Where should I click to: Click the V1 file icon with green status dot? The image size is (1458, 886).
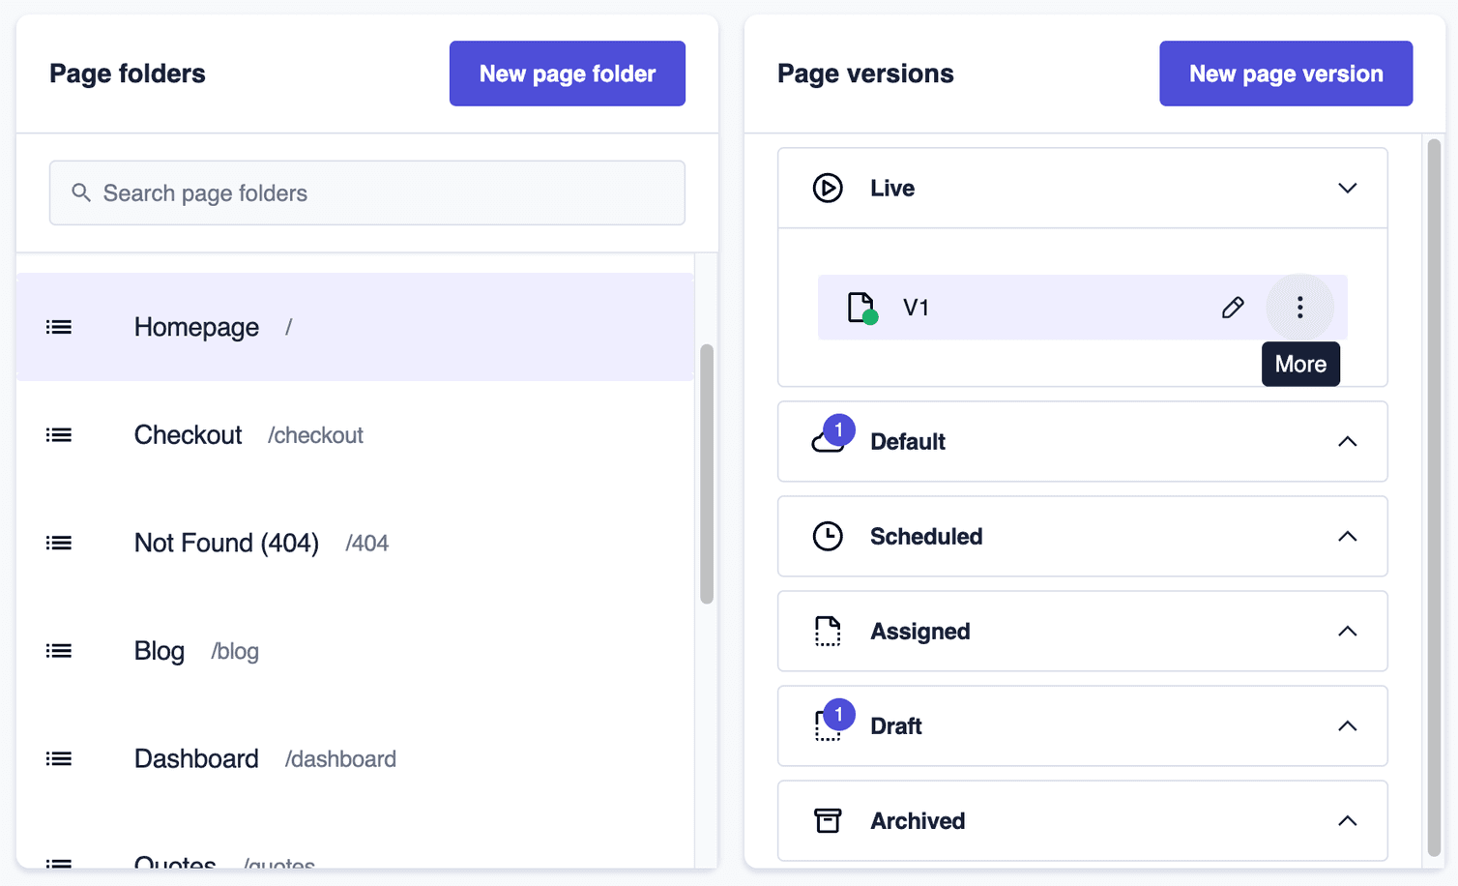tap(860, 307)
